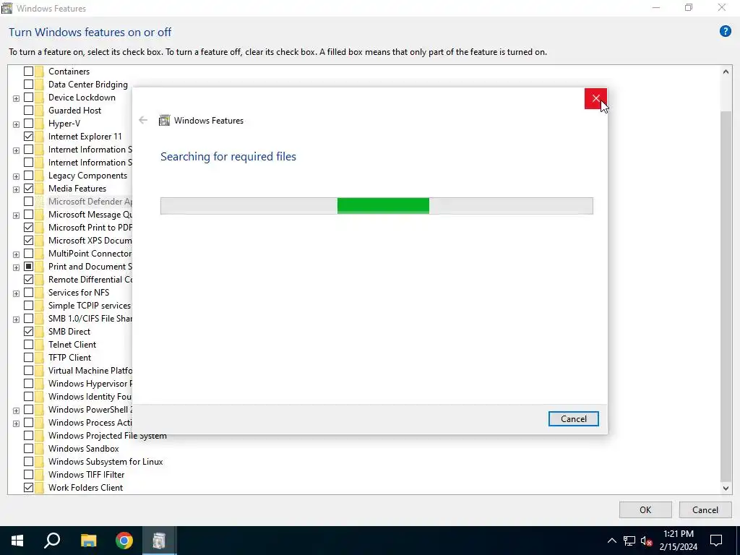Expand the Services for NFS node
740x555 pixels.
pyautogui.click(x=16, y=293)
